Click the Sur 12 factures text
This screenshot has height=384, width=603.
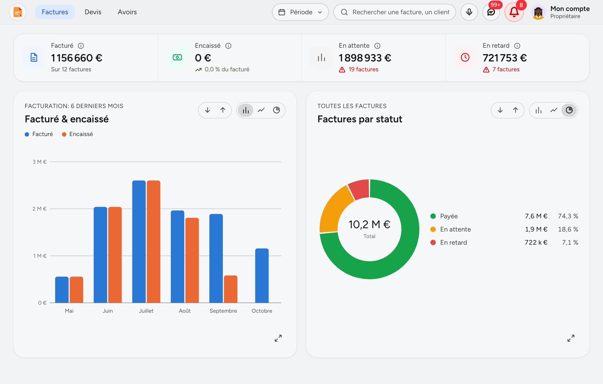[71, 69]
